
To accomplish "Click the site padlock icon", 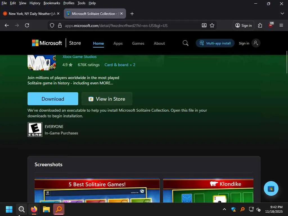I will pyautogui.click(x=60, y=25).
